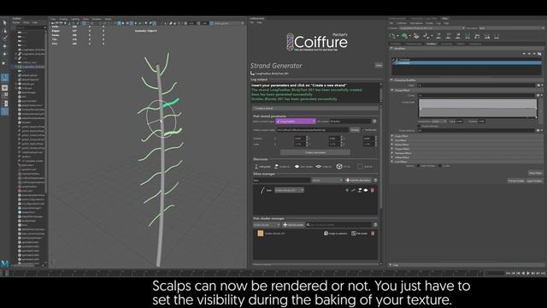Open the XGen Collection dropdown

point(432,28)
